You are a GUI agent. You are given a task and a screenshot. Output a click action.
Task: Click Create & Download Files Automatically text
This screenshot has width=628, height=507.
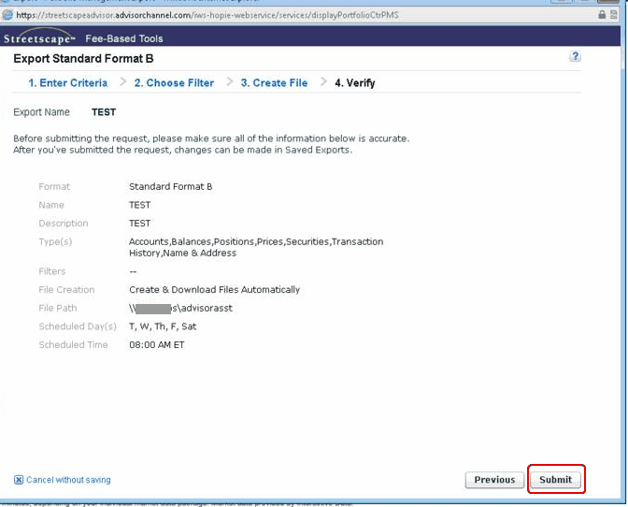coord(214,289)
